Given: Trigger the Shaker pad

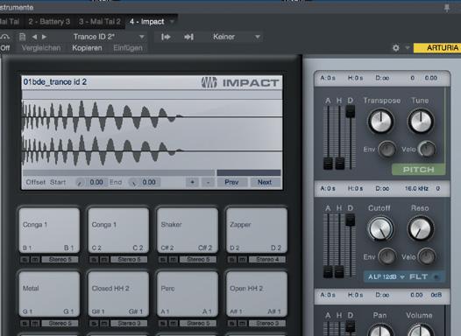Looking at the screenshot, I should (188, 230).
